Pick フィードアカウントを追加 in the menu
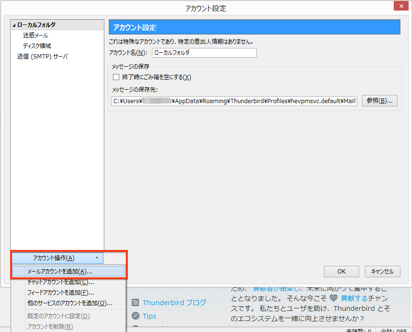The height and width of the screenshot is (332, 412). click(61, 293)
